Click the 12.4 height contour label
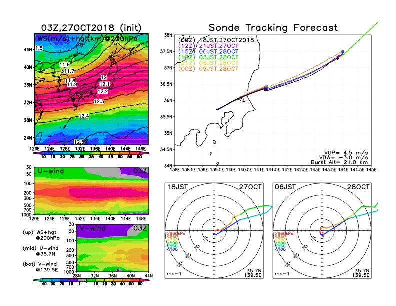Image resolution: width=396 pixels, height=306 pixels. (84, 116)
